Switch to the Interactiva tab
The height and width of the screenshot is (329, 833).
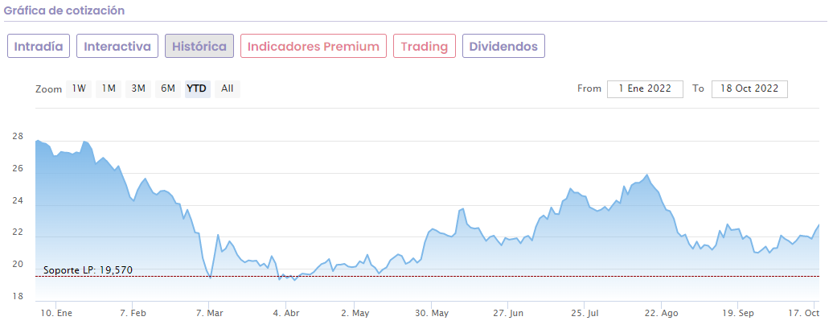117,46
